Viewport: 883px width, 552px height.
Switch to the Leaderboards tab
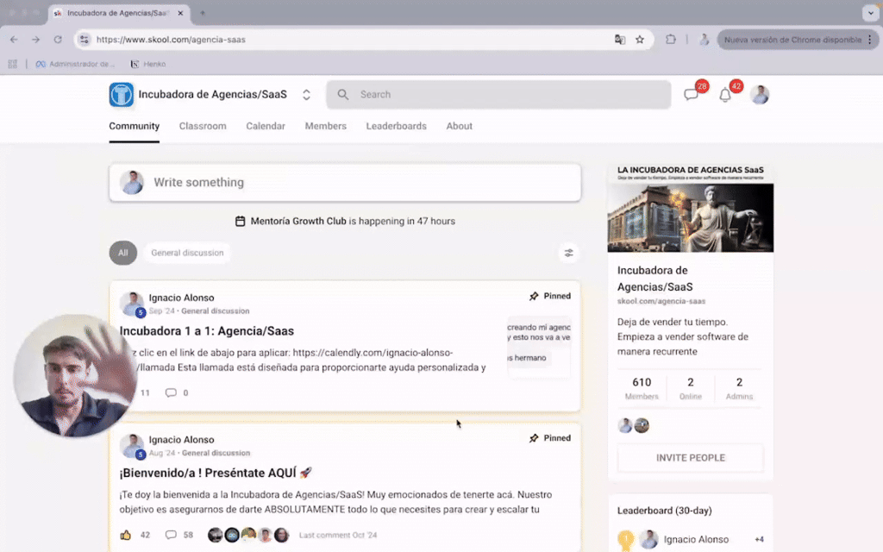click(x=397, y=126)
